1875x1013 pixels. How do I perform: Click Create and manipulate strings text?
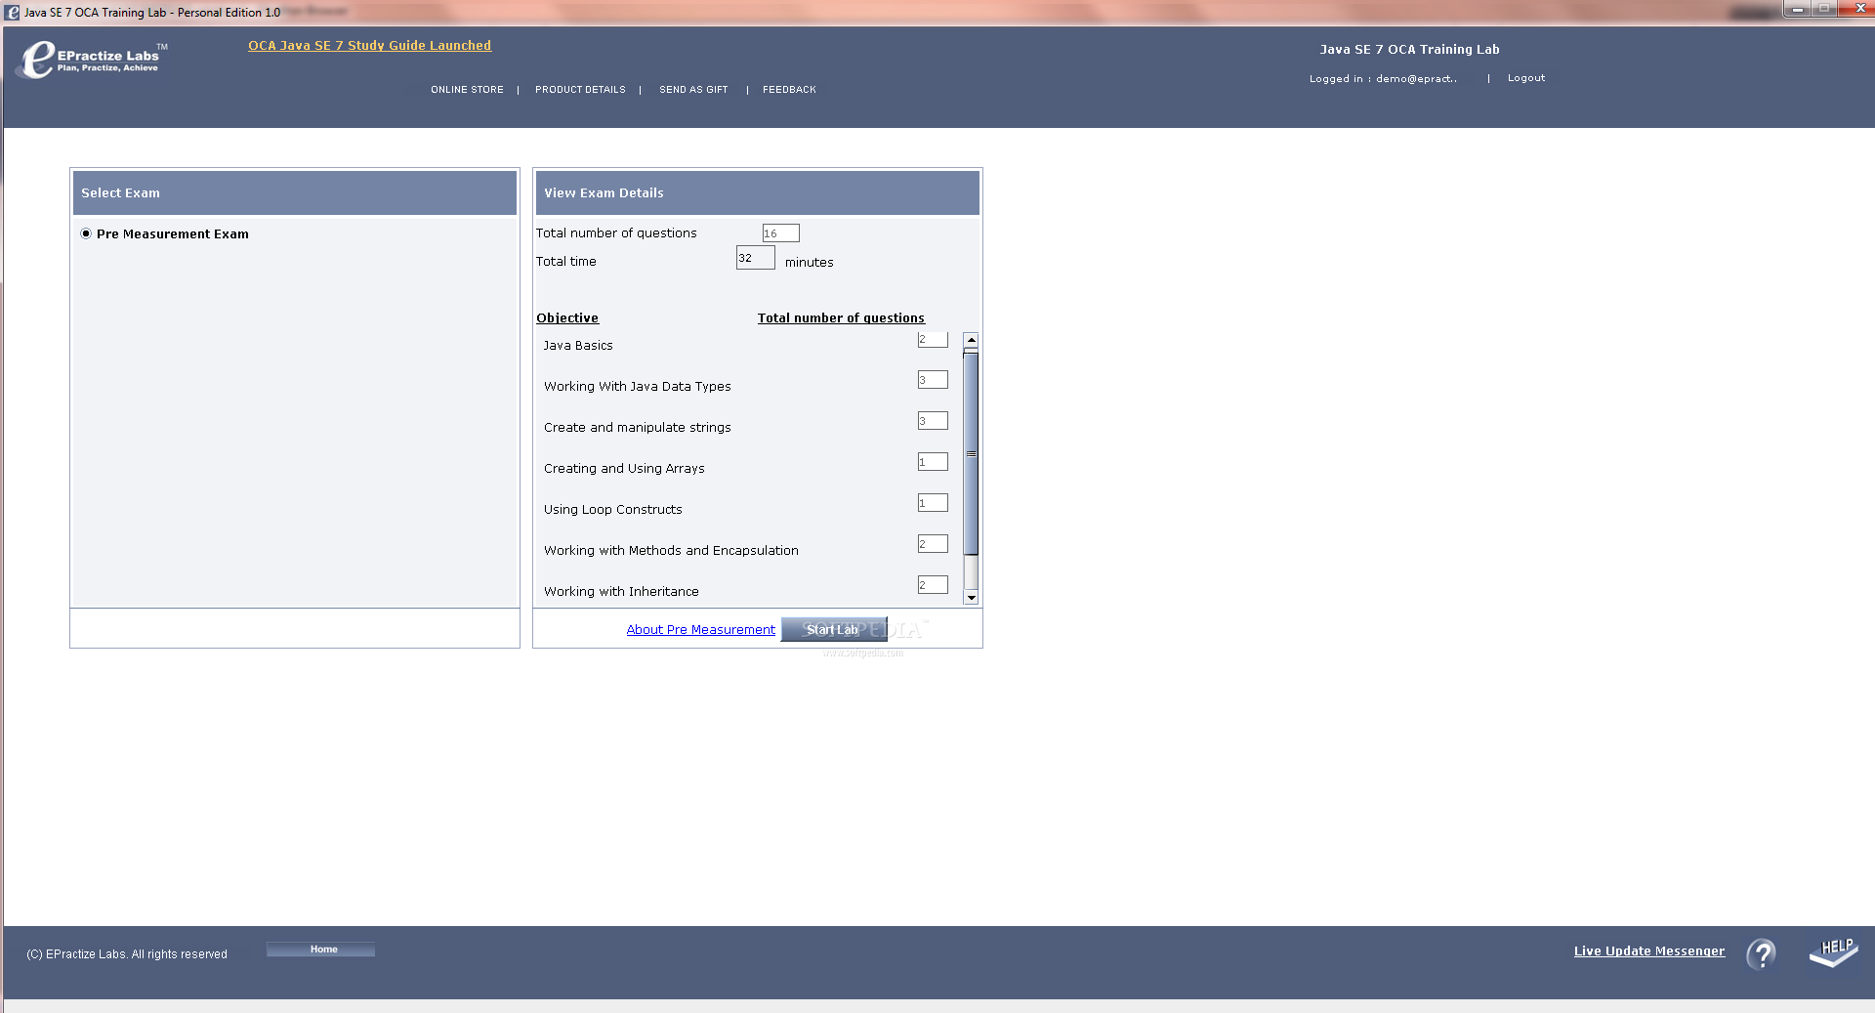(638, 428)
